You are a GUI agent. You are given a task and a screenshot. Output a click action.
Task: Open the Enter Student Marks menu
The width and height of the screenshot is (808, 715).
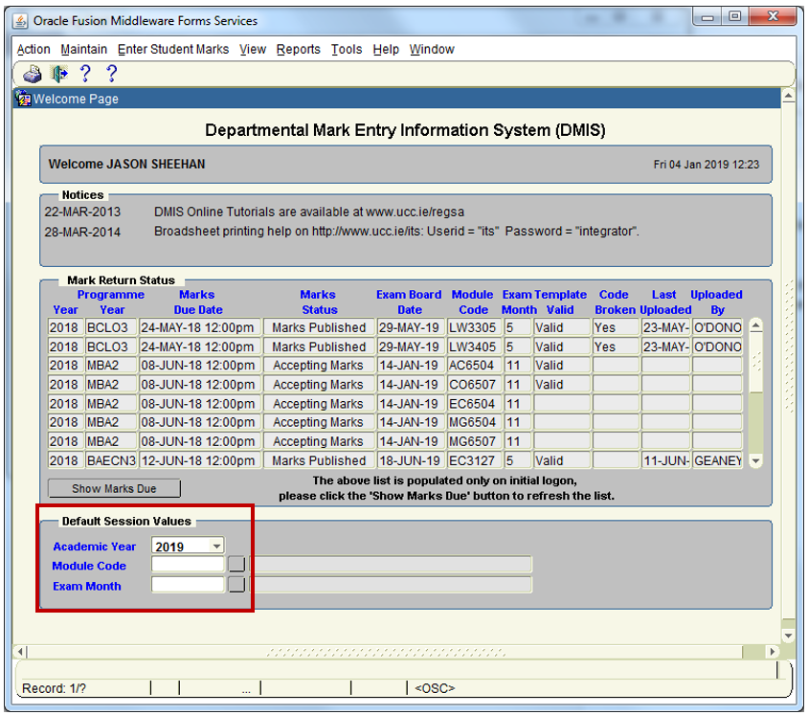173,50
